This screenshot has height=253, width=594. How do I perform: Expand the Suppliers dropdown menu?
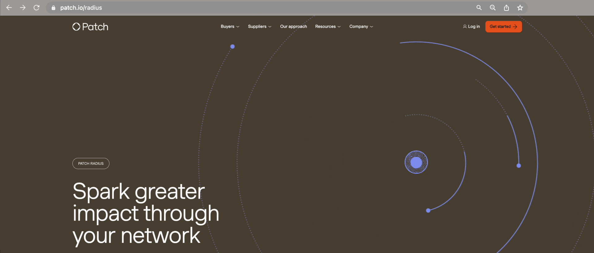tap(260, 27)
